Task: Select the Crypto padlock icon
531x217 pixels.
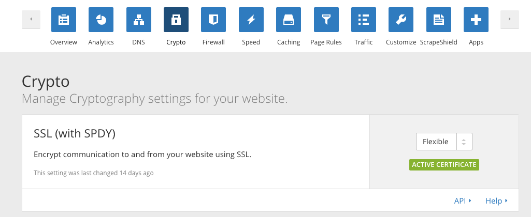Action: [176, 20]
